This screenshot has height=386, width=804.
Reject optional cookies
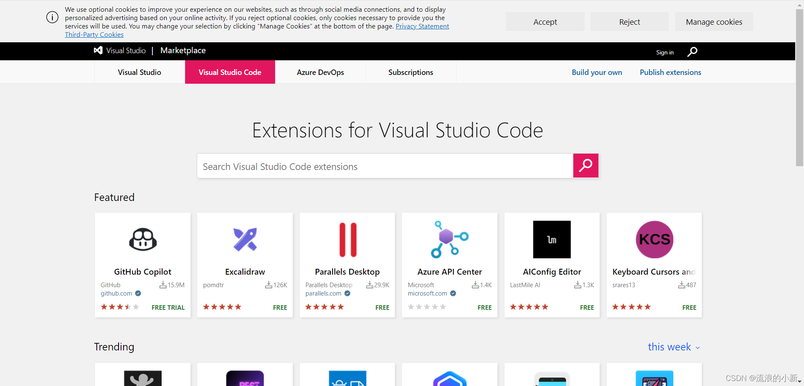click(x=629, y=22)
